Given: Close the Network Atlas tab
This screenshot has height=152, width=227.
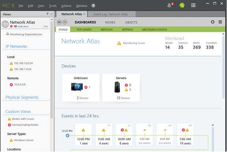Looking at the screenshot, I should point(84,14).
